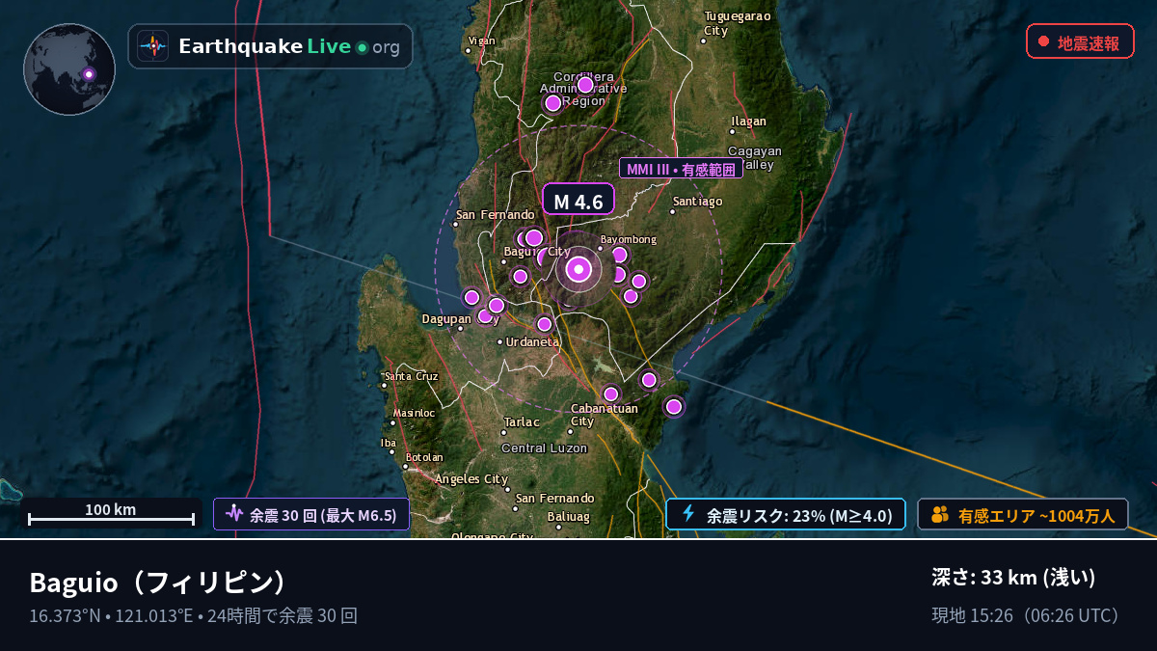Select the 地震速報 alert label
The width and height of the screenshot is (1157, 651).
pos(1089,42)
